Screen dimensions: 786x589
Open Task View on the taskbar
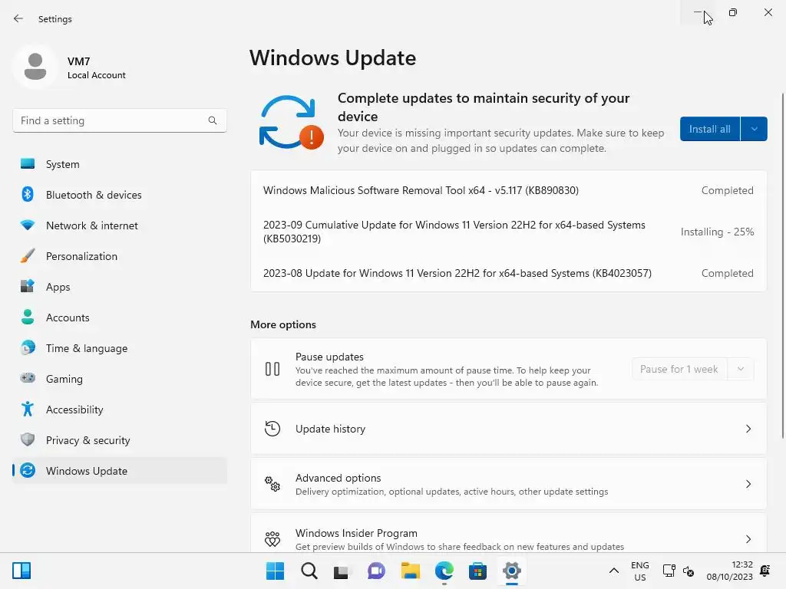342,571
